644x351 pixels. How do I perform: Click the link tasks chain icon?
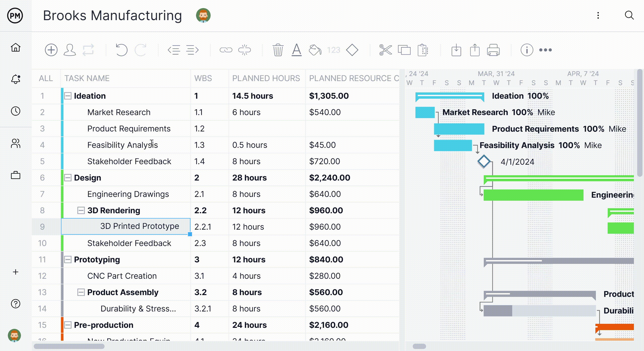[x=226, y=50]
